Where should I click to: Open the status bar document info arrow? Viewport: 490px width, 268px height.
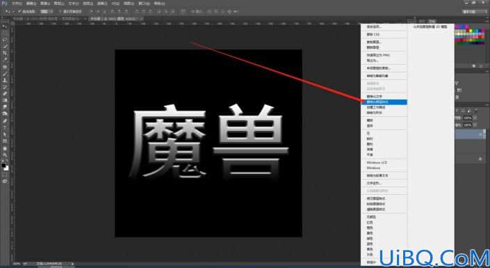pos(72,265)
